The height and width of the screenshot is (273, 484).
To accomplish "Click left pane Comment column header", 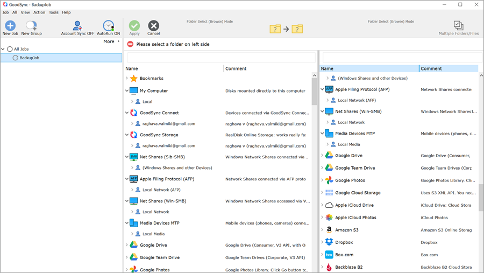I will 268,68.
